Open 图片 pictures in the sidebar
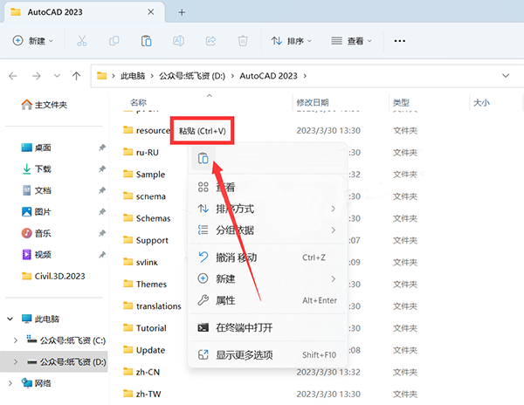The image size is (524, 405). click(36, 212)
